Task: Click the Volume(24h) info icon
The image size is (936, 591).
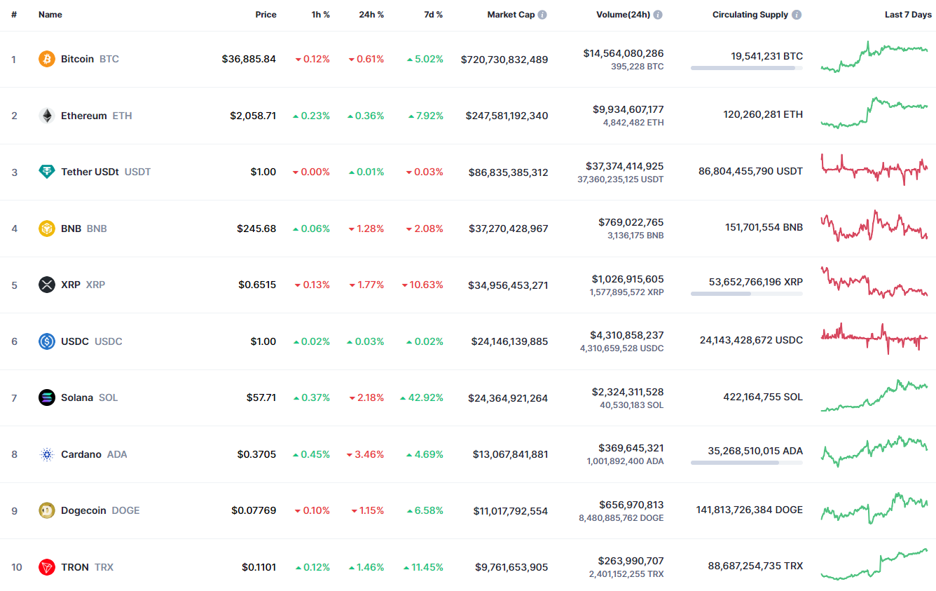Action: [658, 15]
